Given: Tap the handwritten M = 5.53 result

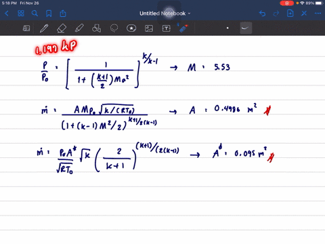Looking at the screenshot, I should coord(209,67).
